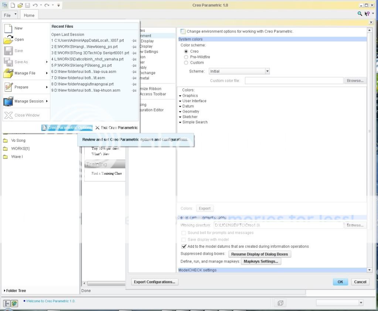Image resolution: width=378 pixels, height=311 pixels.
Task: Click the Manage Session monitor icon
Action: pyautogui.click(x=8, y=101)
